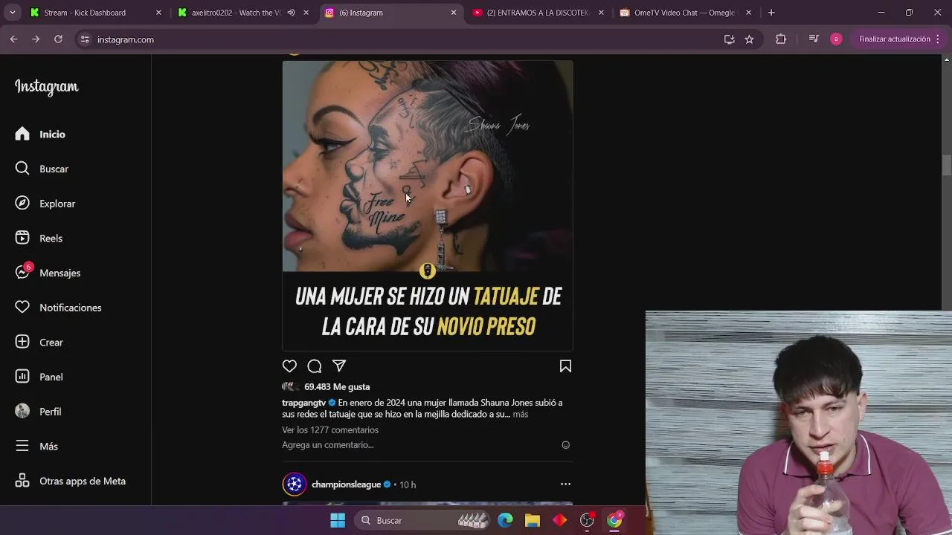
Task: Click the Agrega un comentario field
Action: 328,445
